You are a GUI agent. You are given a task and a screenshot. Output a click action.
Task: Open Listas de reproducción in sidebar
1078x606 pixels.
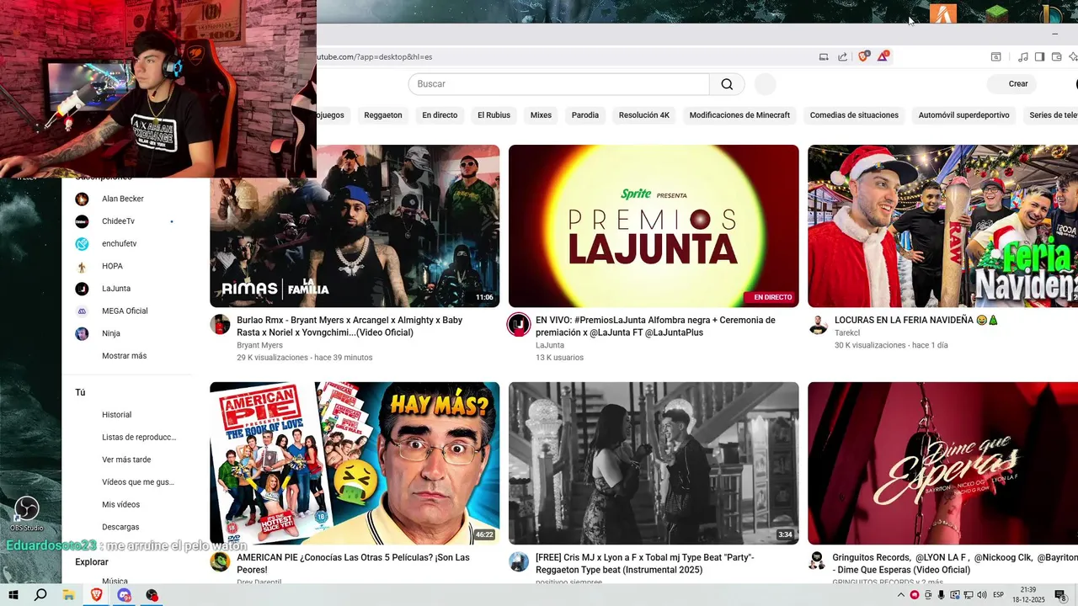[139, 438]
